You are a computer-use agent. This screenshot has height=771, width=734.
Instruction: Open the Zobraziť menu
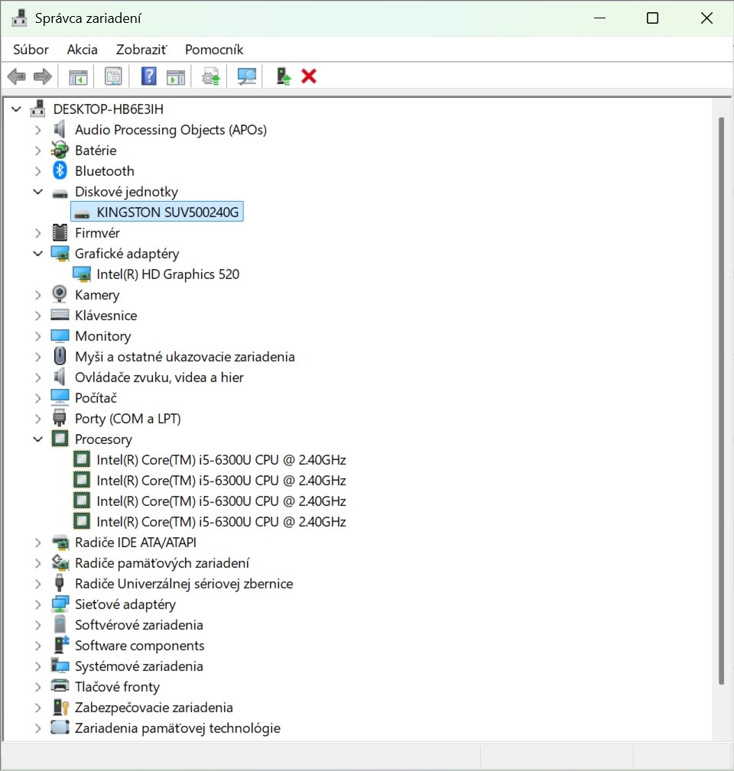click(x=141, y=50)
